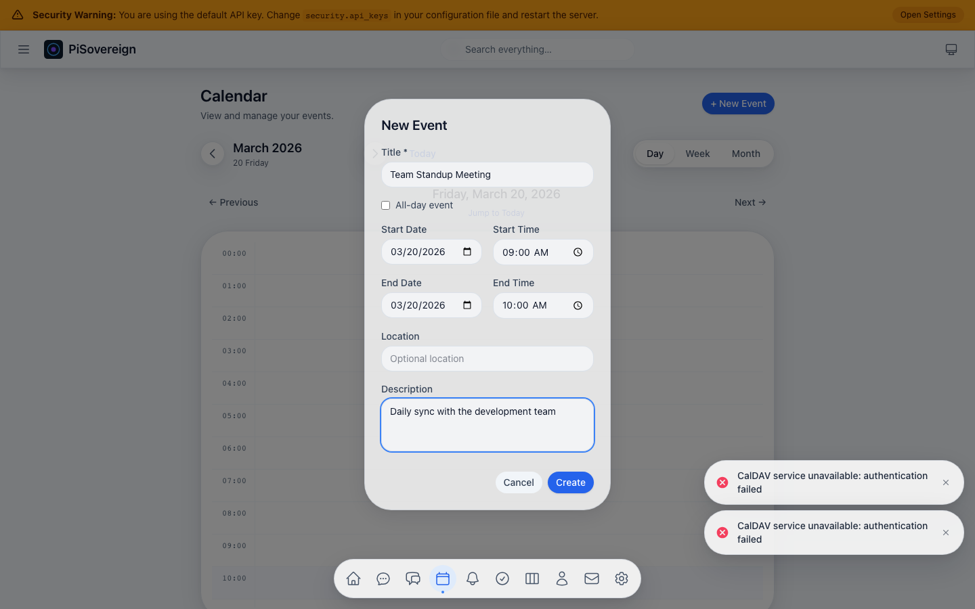Screen dimensions: 975x609
Task: Open the End Time clock picker
Action: tap(578, 305)
